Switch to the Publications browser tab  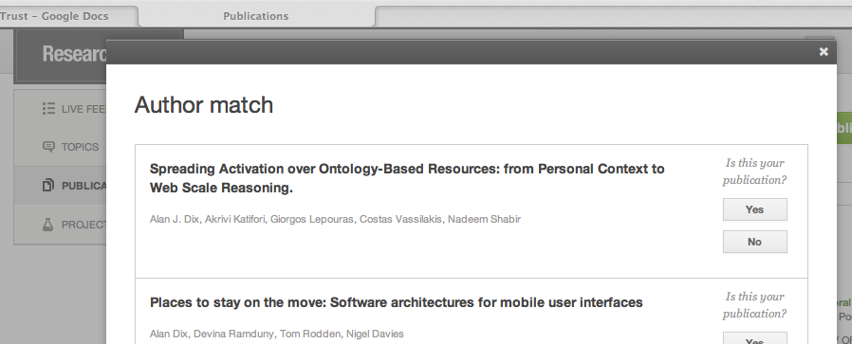coord(256,16)
